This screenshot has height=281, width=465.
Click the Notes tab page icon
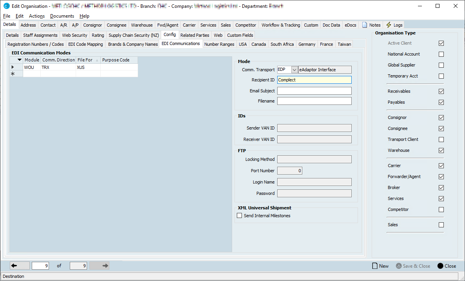pyautogui.click(x=365, y=25)
